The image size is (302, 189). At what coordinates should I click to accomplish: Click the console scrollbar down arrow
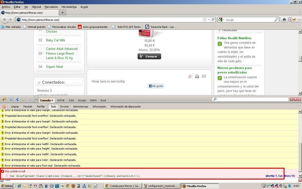point(300,176)
